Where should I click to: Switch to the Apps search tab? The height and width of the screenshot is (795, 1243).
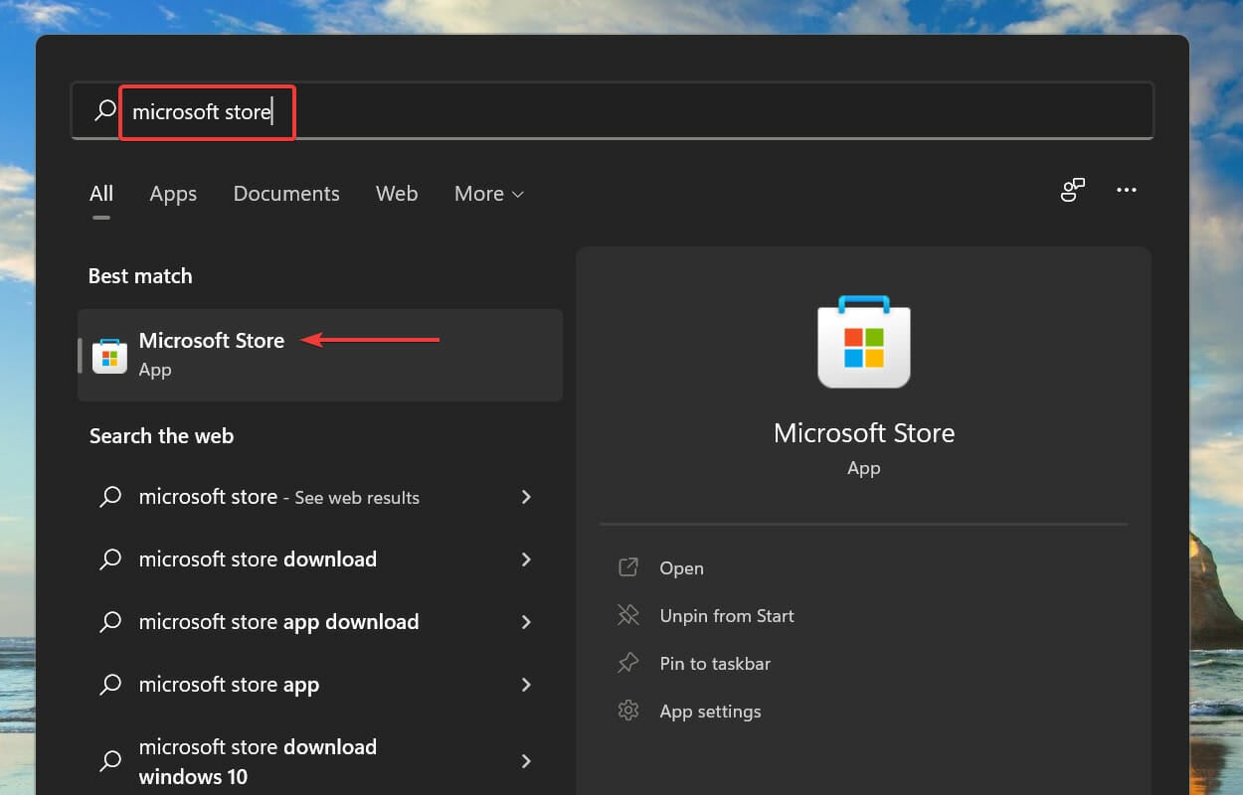point(173,194)
